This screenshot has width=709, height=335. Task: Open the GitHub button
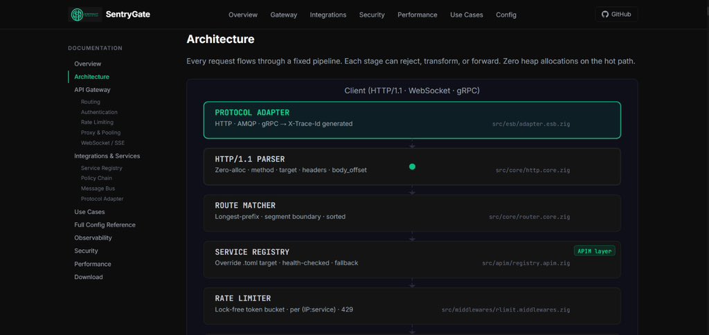616,15
